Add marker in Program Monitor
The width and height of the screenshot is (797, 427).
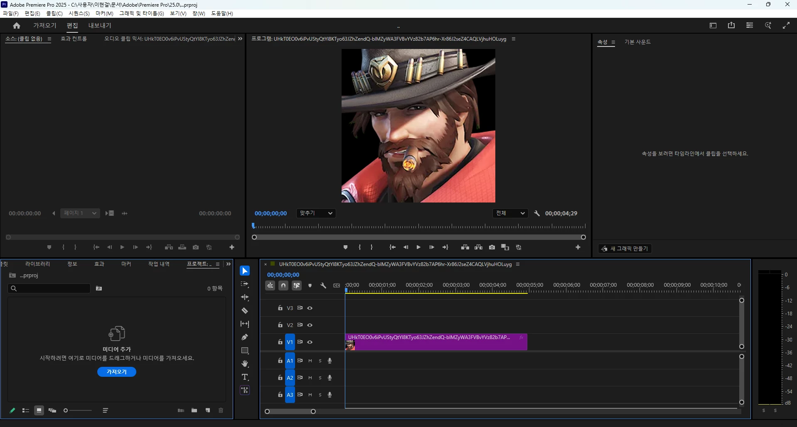(x=345, y=247)
